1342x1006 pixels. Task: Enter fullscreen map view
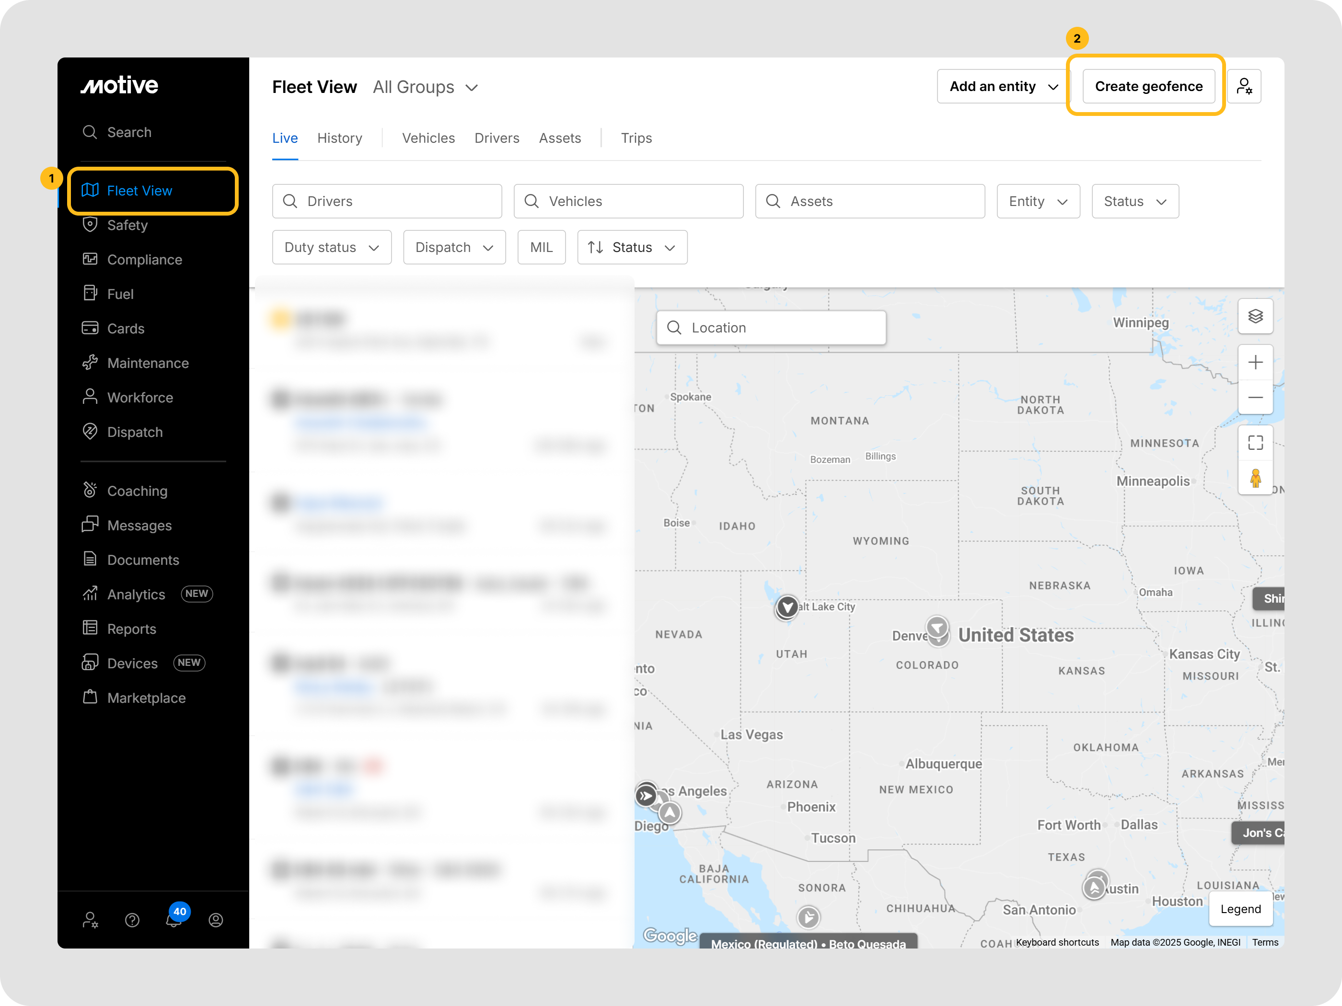click(1255, 443)
